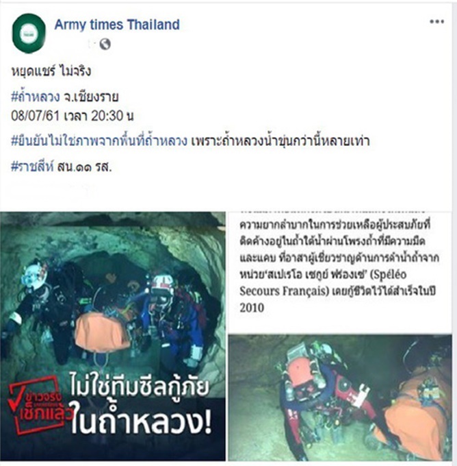Click the 2010 year text in article image
This screenshot has width=457, height=466.
252,308
